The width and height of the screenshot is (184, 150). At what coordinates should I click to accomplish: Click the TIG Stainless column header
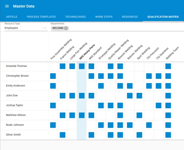coord(162,53)
